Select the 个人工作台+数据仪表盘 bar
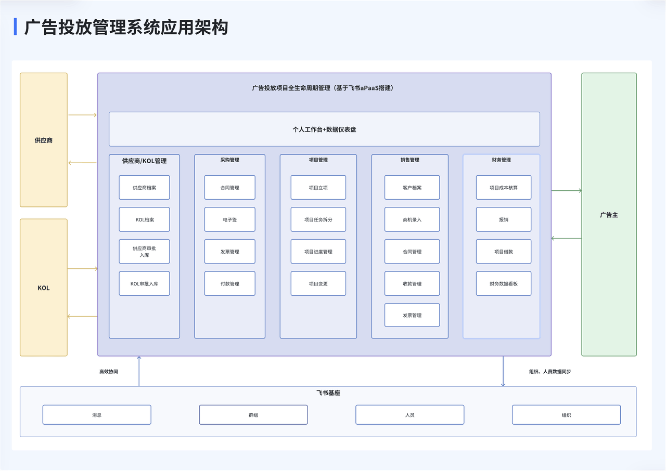The height and width of the screenshot is (471, 666). (324, 129)
